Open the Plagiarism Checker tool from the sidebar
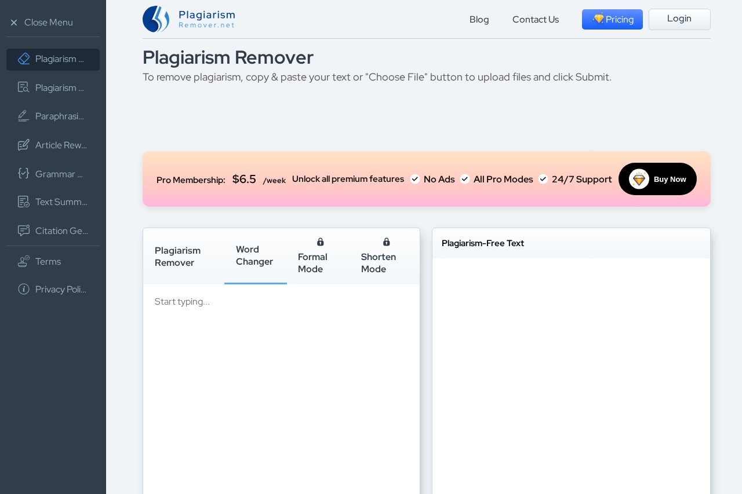742x494 pixels. pos(53,88)
